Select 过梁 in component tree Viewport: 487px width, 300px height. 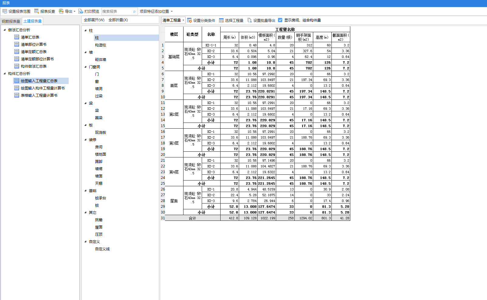[x=99, y=96]
